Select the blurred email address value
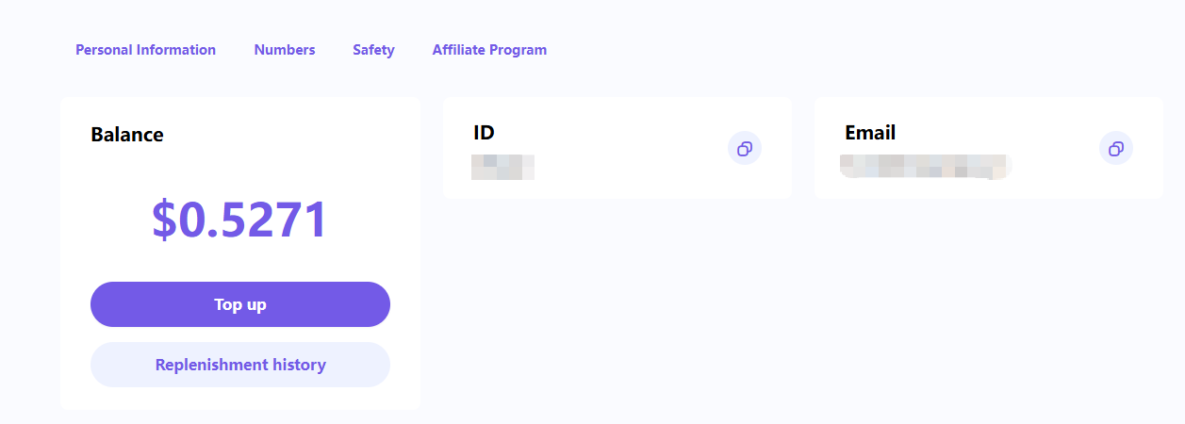 (924, 167)
